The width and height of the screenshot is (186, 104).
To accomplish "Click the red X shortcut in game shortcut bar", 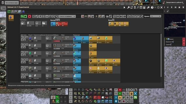I will (120, 90).
